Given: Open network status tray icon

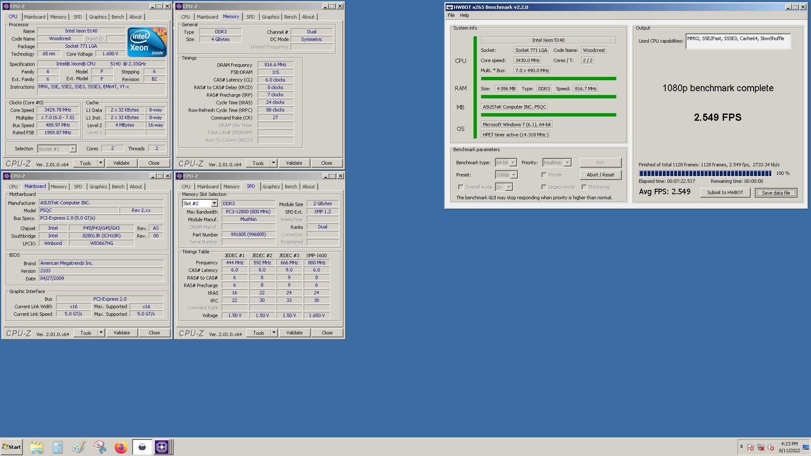Looking at the screenshot, I should coord(761,447).
